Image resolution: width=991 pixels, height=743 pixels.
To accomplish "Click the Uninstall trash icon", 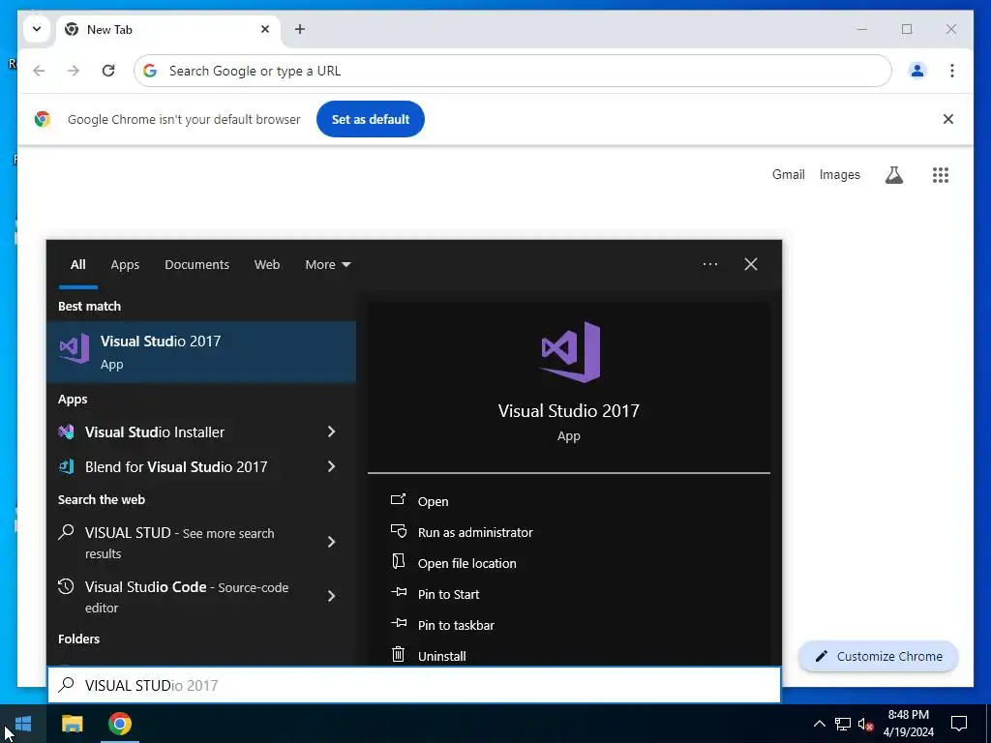I will pyautogui.click(x=398, y=654).
